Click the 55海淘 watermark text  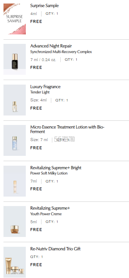[64, 140]
